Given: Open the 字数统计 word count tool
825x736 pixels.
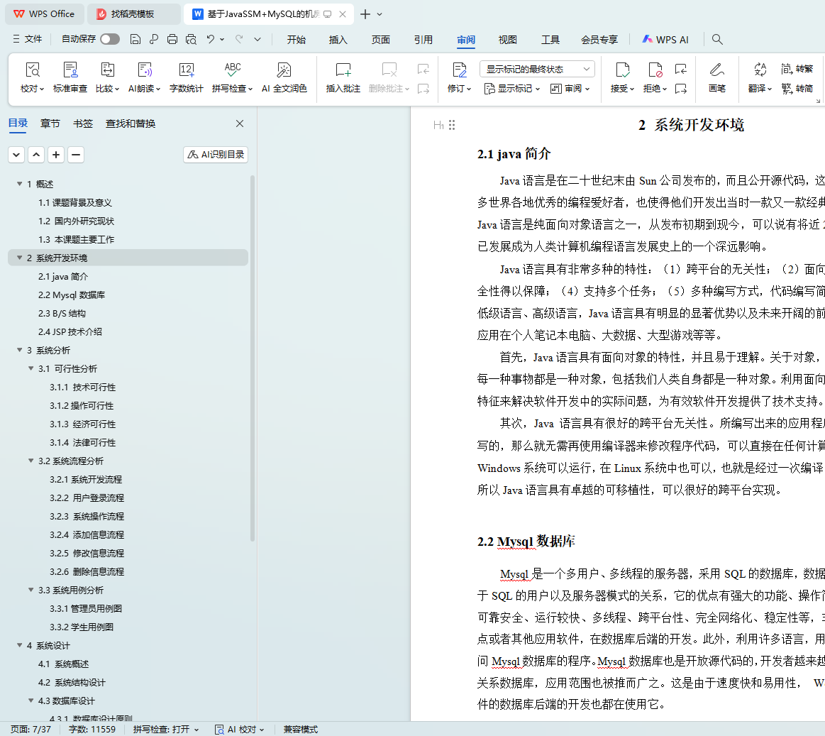Looking at the screenshot, I should point(187,70).
